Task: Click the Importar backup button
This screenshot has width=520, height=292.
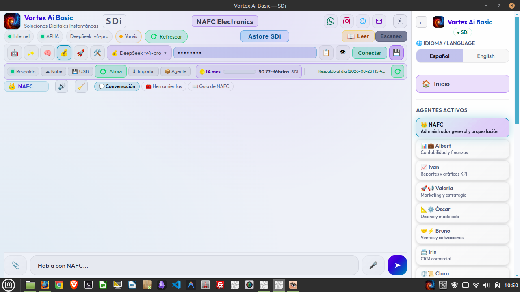Action: click(144, 71)
